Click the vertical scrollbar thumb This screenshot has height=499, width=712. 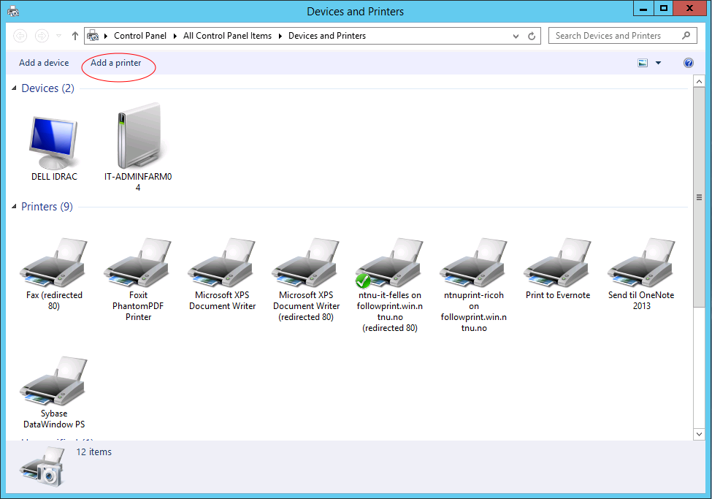coord(699,197)
